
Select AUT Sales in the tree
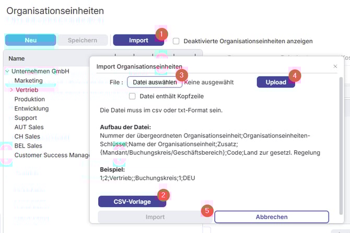point(29,127)
